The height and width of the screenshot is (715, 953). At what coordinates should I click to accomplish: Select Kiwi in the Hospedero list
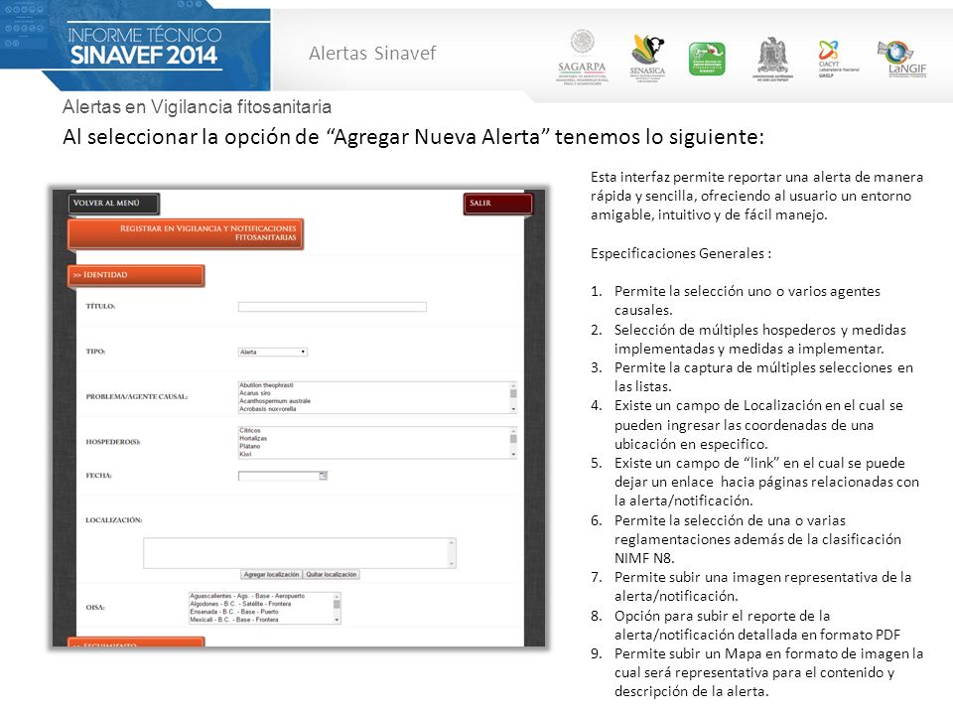245,454
